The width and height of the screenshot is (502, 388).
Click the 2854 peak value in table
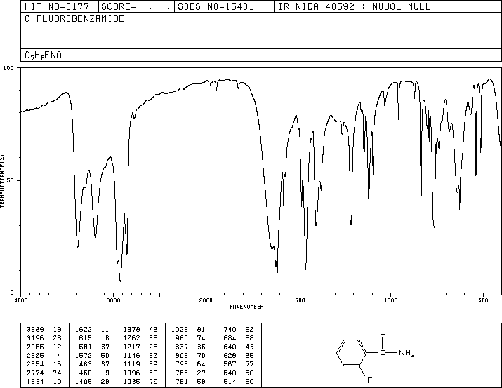coord(35,364)
